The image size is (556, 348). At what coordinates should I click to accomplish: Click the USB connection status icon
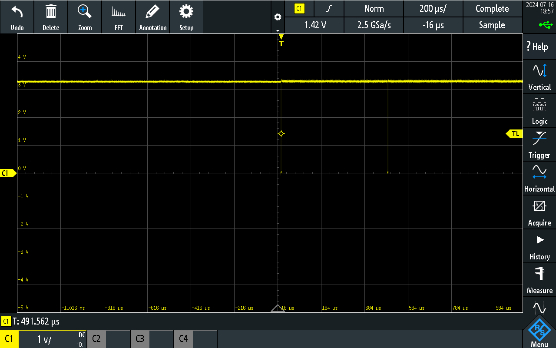tap(546, 25)
